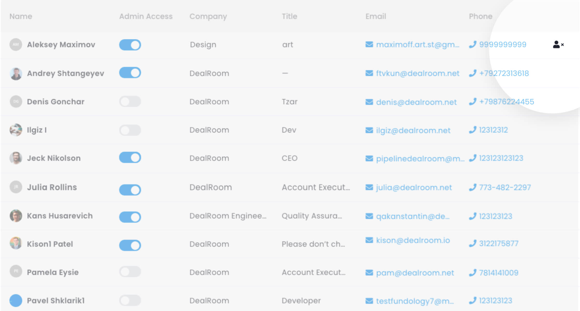Click phone icon next to 9999999999

point(473,45)
